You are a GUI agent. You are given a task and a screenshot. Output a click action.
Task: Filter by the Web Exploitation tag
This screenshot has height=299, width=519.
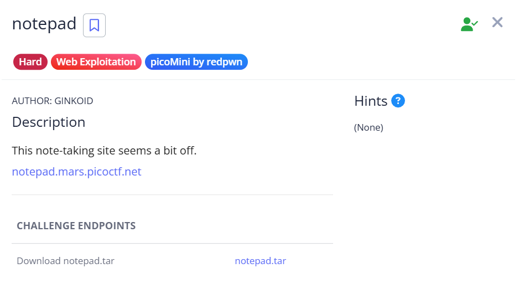tap(96, 62)
